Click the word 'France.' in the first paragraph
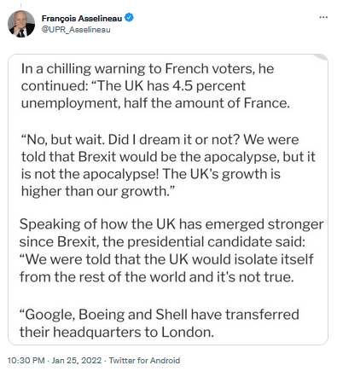 (267, 103)
